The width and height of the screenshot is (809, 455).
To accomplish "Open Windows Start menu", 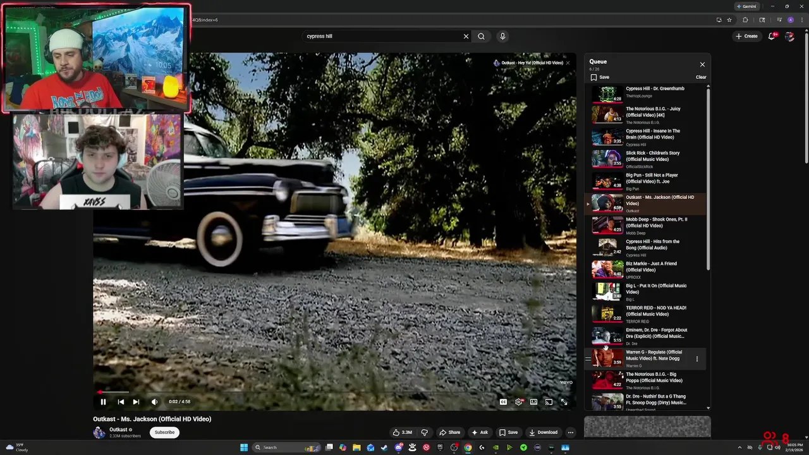I will pos(244,447).
